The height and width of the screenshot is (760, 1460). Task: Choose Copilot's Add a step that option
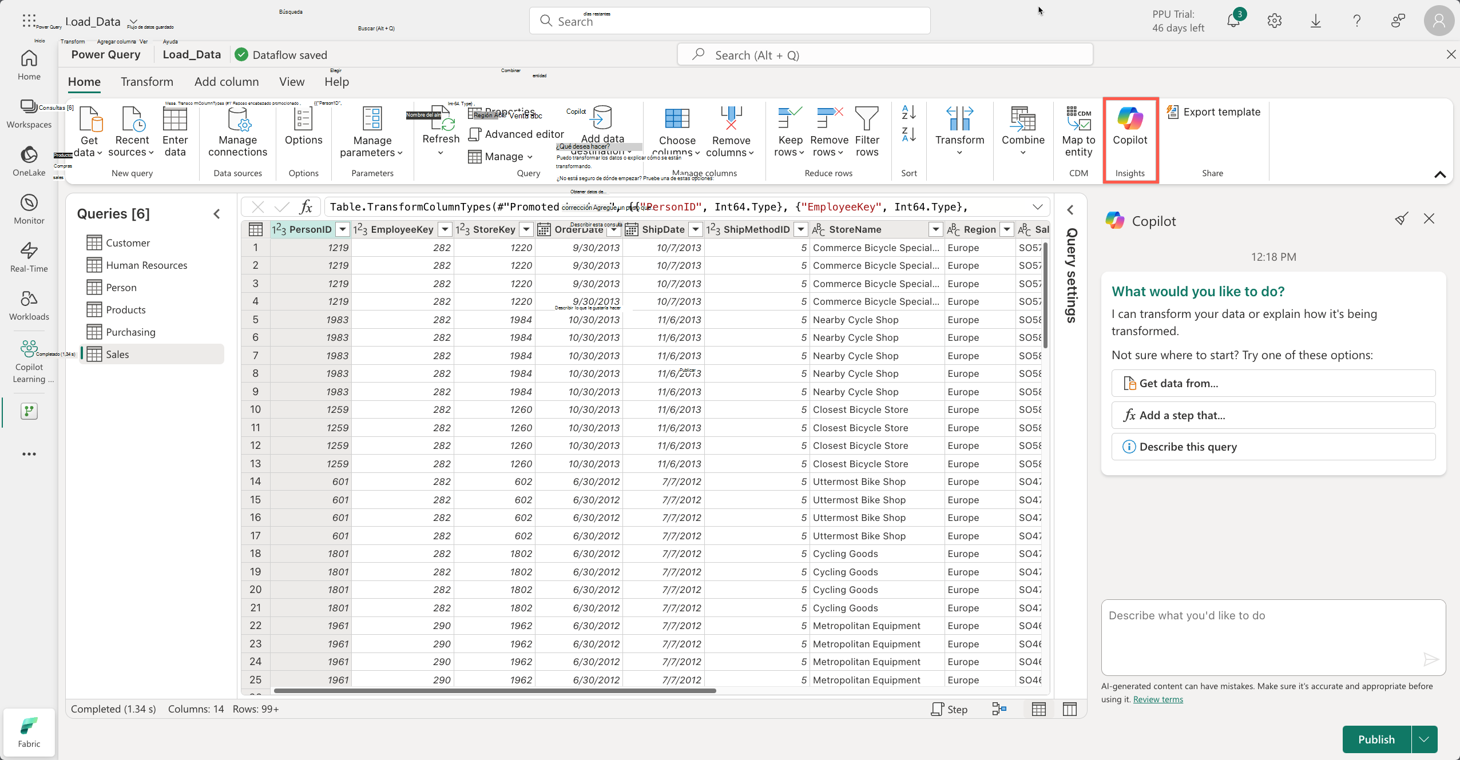pos(1273,415)
